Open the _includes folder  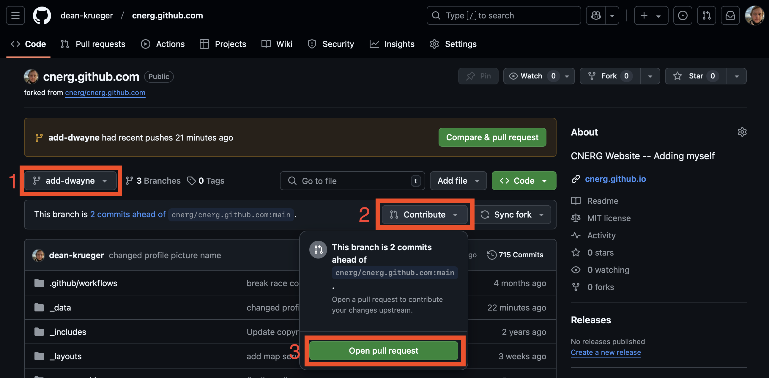(x=68, y=332)
